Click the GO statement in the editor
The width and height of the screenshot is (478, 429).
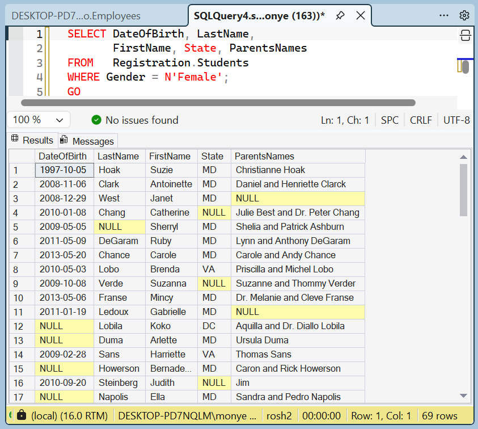[x=74, y=91]
